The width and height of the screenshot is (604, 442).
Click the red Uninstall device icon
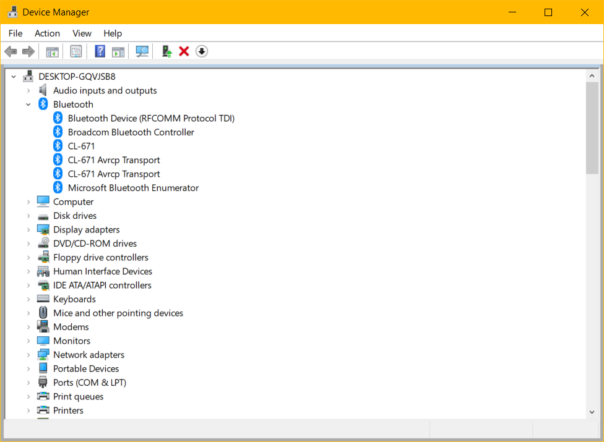point(184,51)
